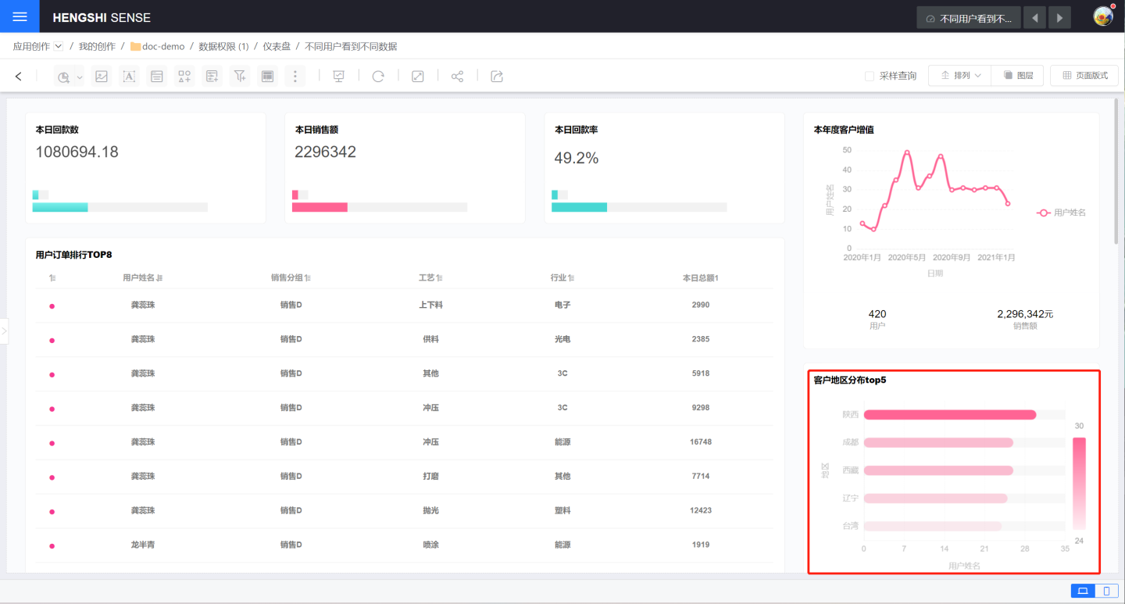This screenshot has height=604, width=1125.
Task: Go to doc-demo folder in breadcrumb
Action: pyautogui.click(x=162, y=46)
